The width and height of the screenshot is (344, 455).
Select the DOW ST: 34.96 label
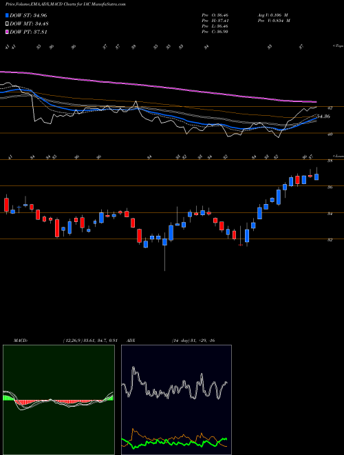[x=28, y=15]
